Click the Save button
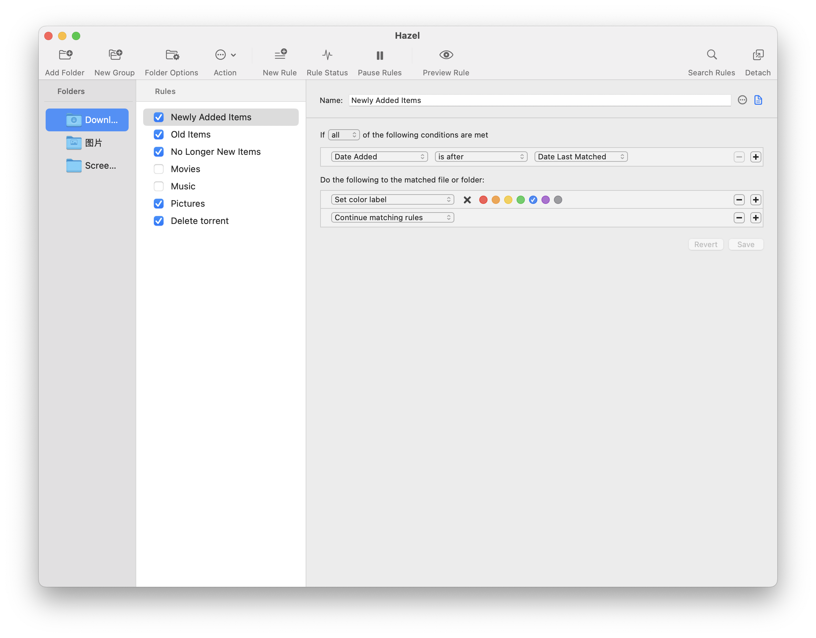The image size is (816, 638). click(x=745, y=245)
